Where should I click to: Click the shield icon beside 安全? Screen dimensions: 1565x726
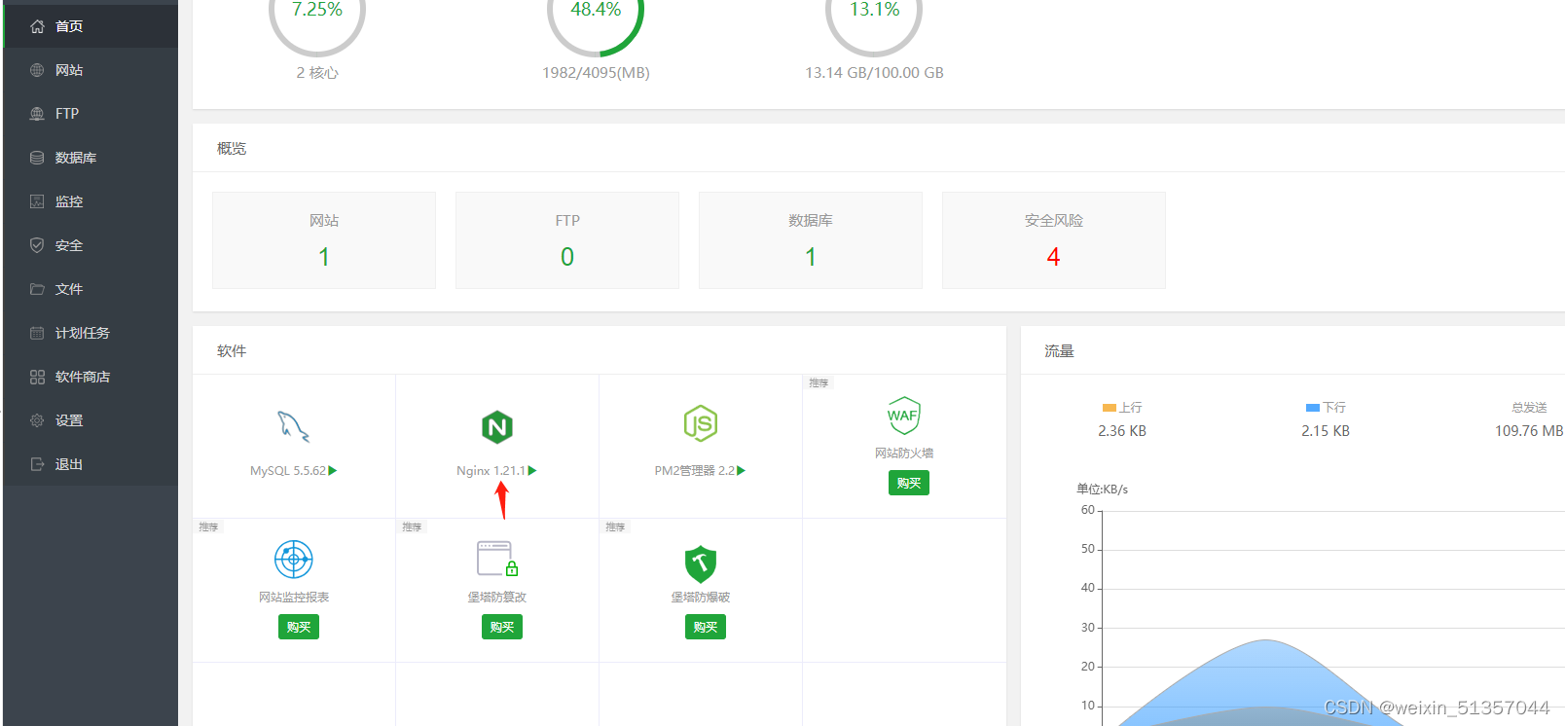(37, 245)
